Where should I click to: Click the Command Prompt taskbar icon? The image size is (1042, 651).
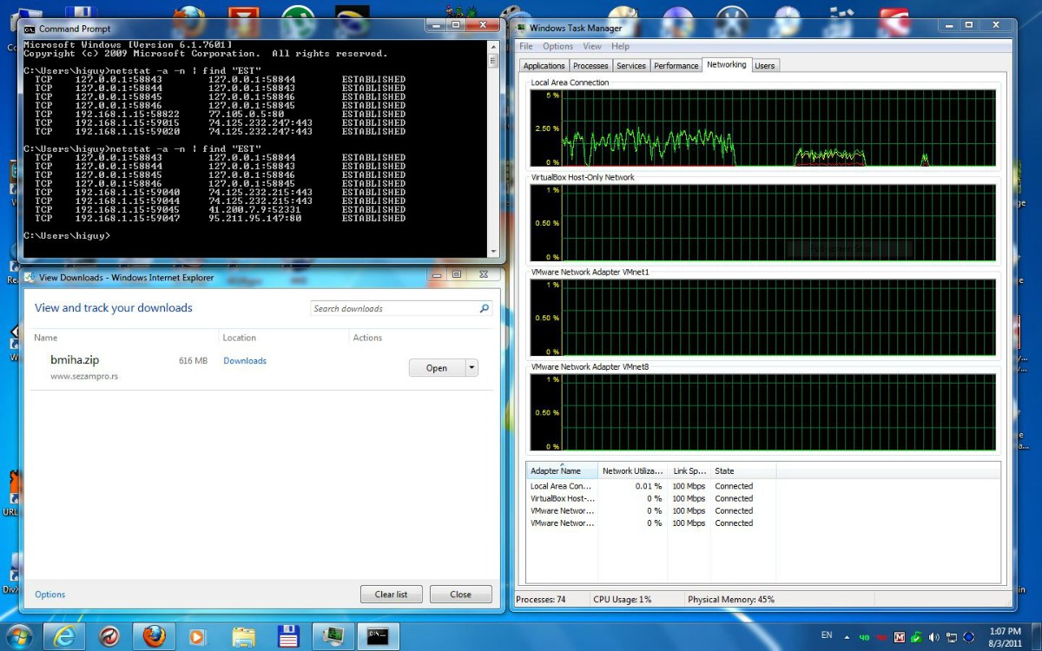(x=377, y=635)
